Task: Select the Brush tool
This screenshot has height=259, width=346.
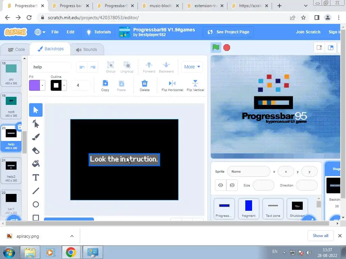Action: [36, 137]
